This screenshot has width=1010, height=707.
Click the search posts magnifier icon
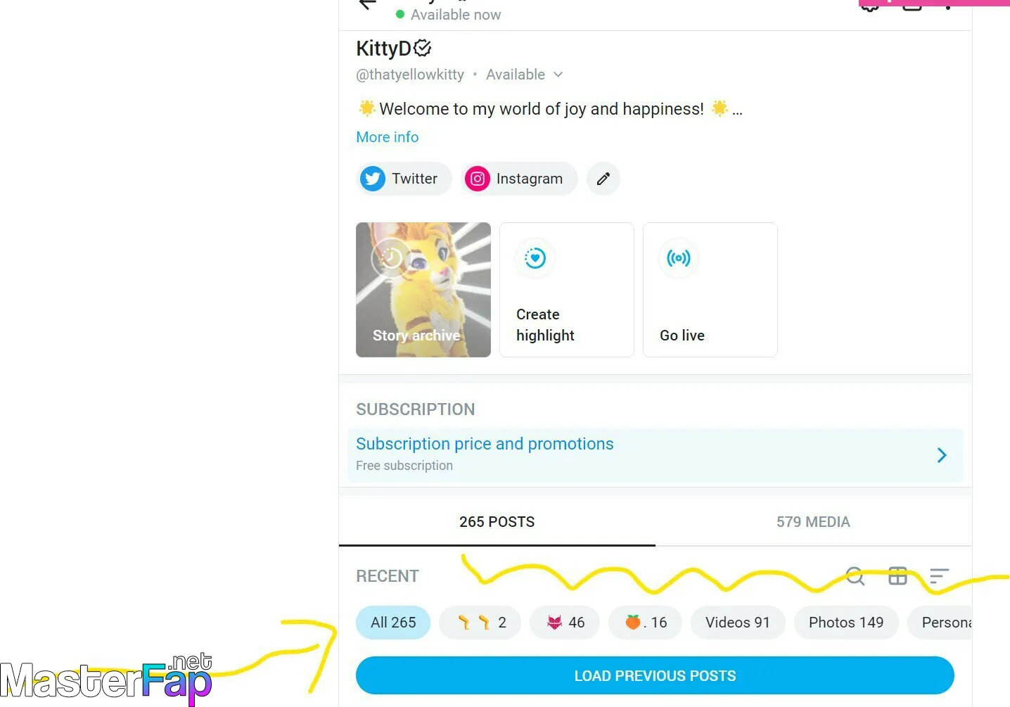(x=855, y=576)
